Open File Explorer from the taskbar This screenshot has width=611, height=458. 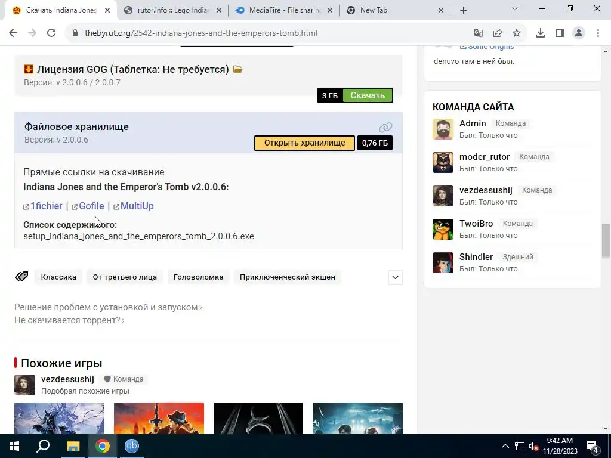pos(73,446)
